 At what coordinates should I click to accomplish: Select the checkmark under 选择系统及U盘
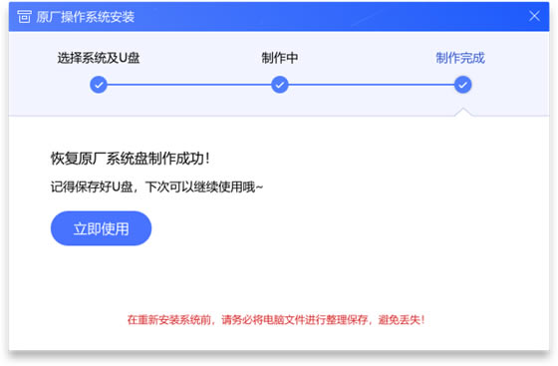click(99, 85)
